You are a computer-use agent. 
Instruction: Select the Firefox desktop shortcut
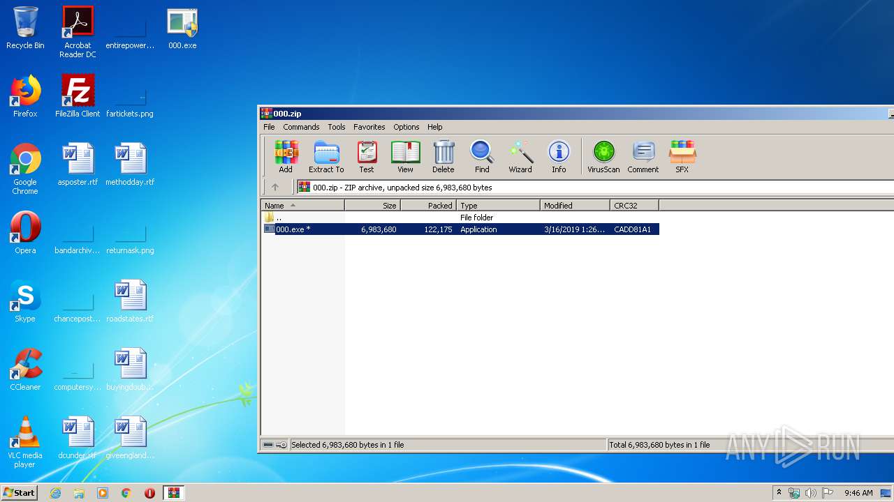(25, 96)
